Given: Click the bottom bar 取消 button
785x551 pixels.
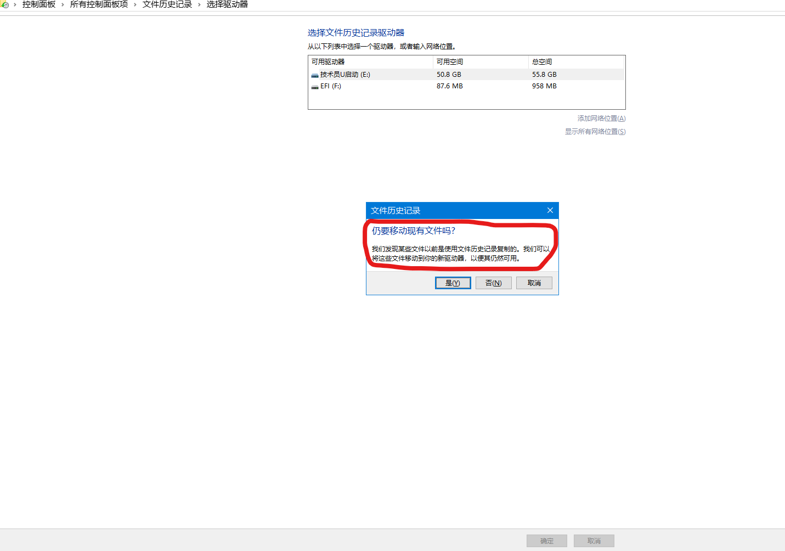Looking at the screenshot, I should tap(594, 541).
